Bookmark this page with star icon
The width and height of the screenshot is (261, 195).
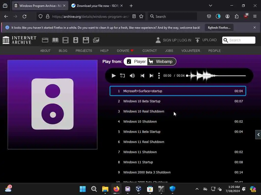(x=141, y=17)
